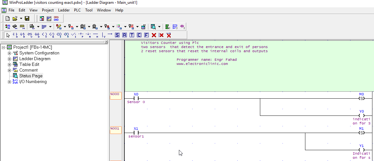
Task: Click the red X delete element tool
Action: (x=154, y=35)
